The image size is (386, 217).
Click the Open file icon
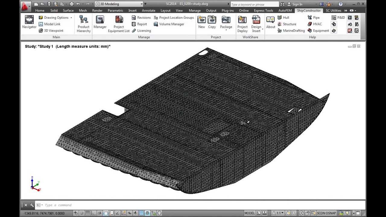click(43, 4)
